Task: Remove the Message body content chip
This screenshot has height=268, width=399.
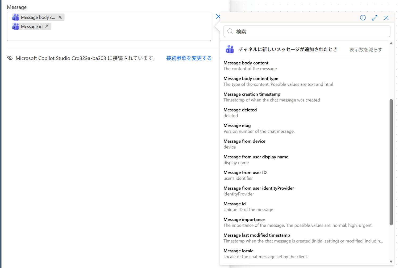Action: click(60, 17)
